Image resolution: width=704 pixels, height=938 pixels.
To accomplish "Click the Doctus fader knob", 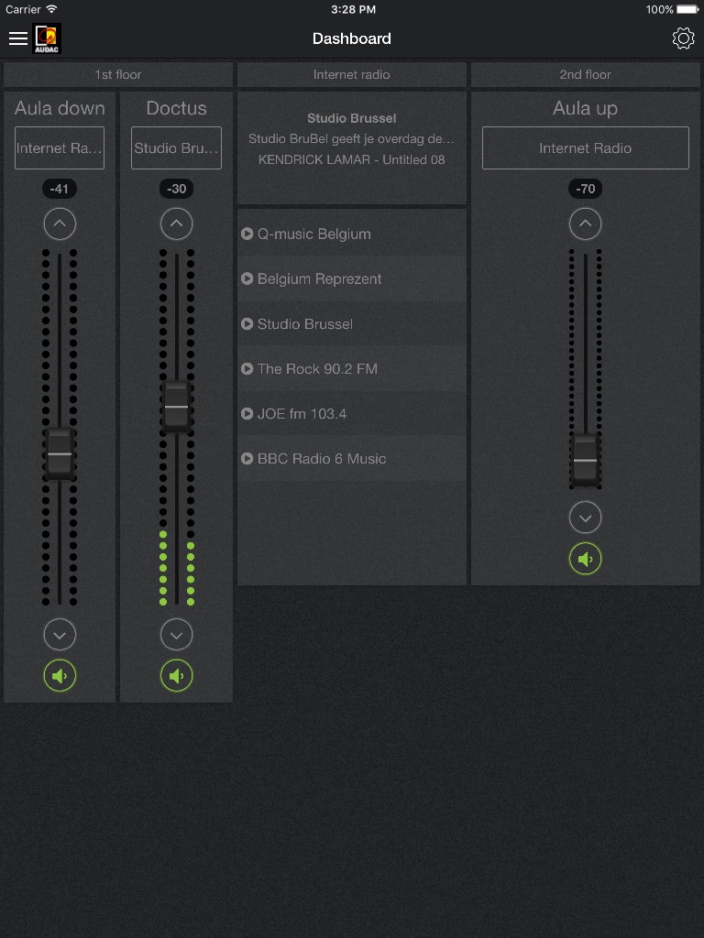I will point(177,407).
